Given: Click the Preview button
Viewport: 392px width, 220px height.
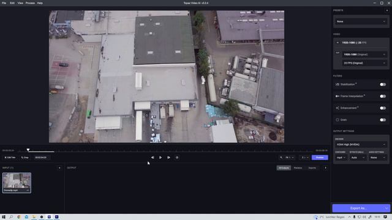Looking at the screenshot, I should pyautogui.click(x=320, y=158).
